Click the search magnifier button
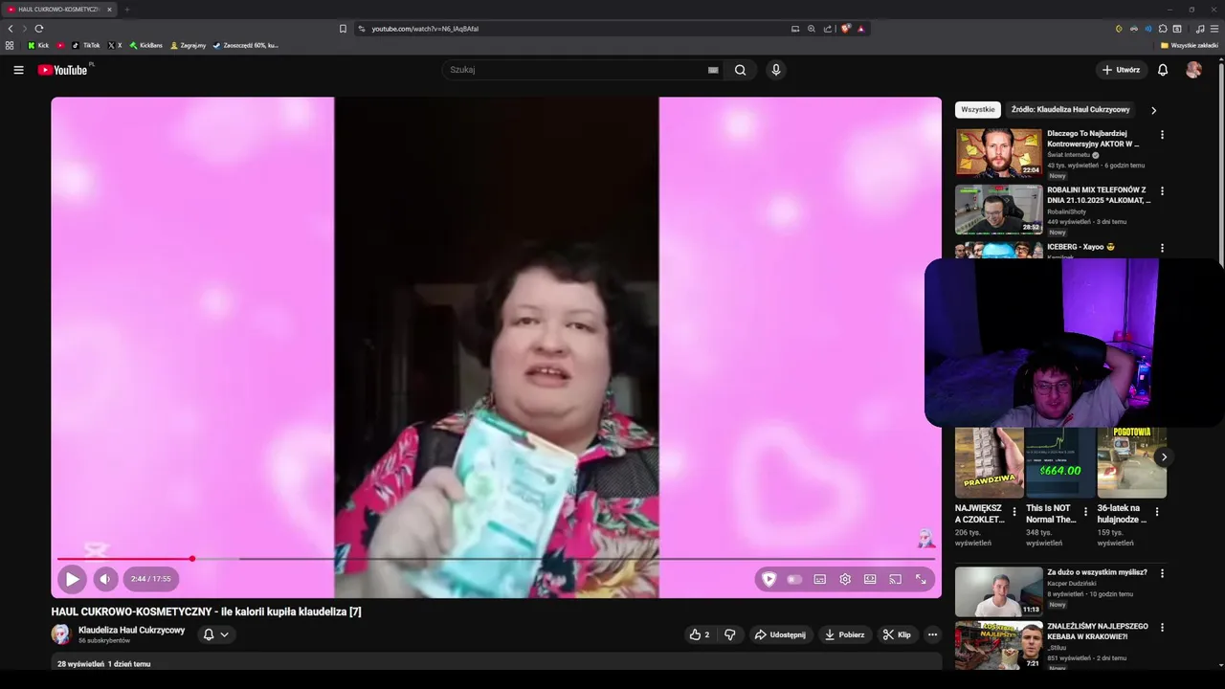This screenshot has height=689, width=1225. [x=740, y=70]
